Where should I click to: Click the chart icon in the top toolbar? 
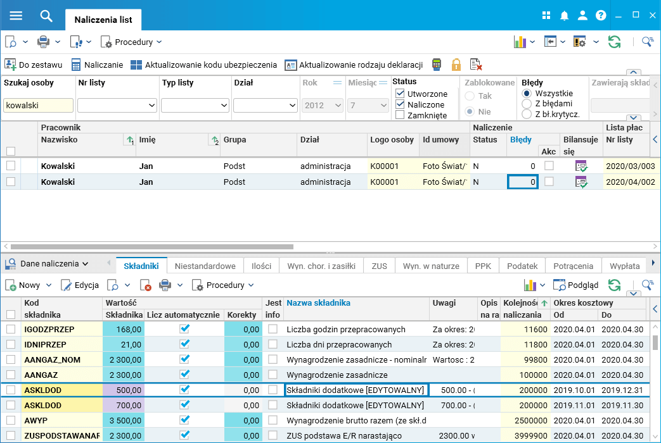520,42
